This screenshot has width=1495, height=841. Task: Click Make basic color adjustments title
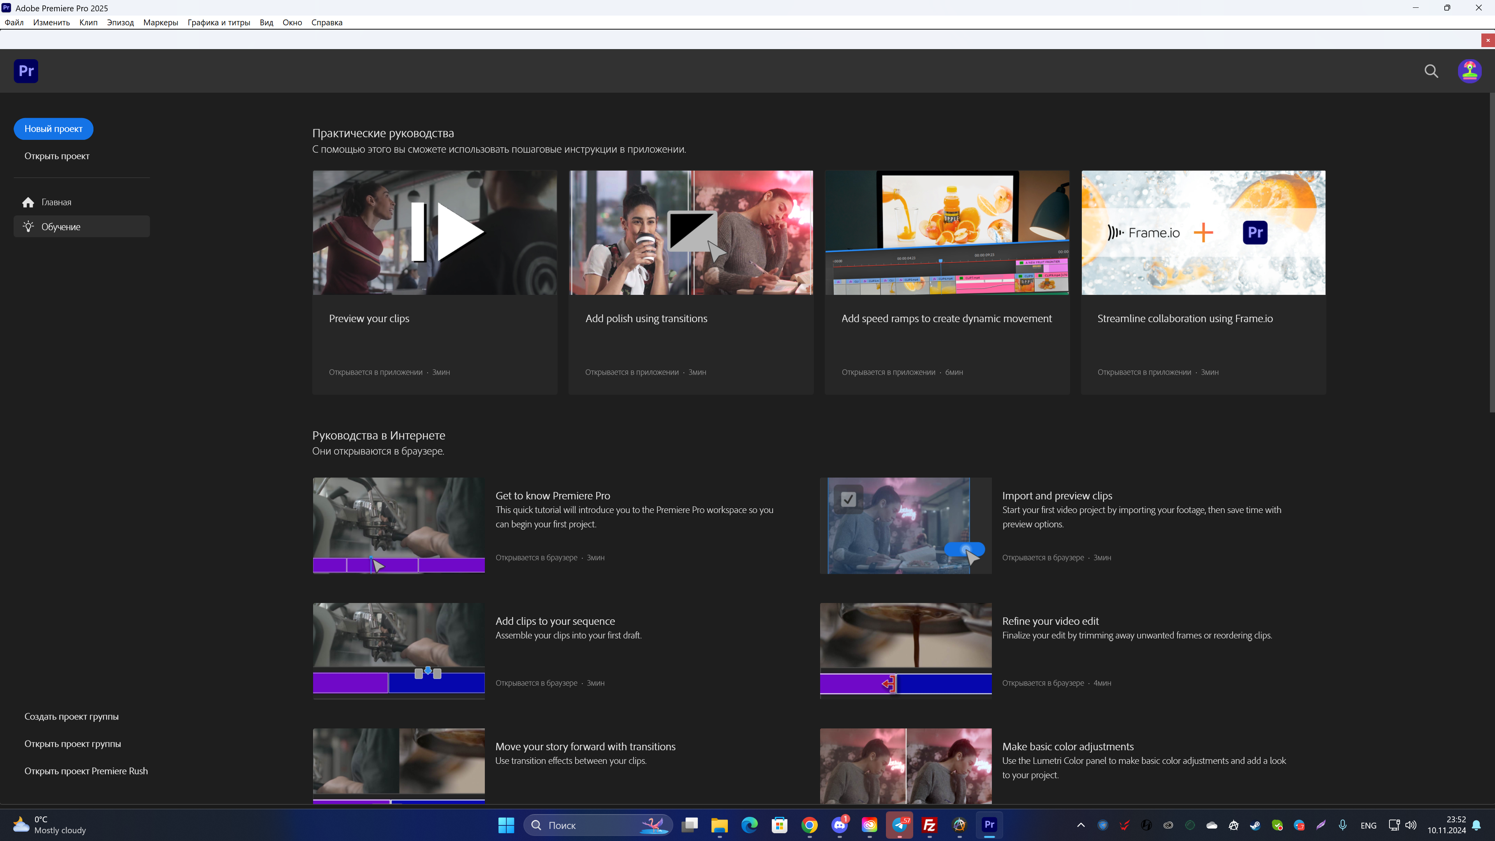pyautogui.click(x=1068, y=746)
